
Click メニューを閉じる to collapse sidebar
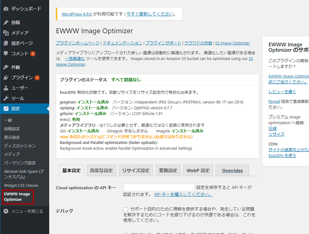[x=27, y=211]
